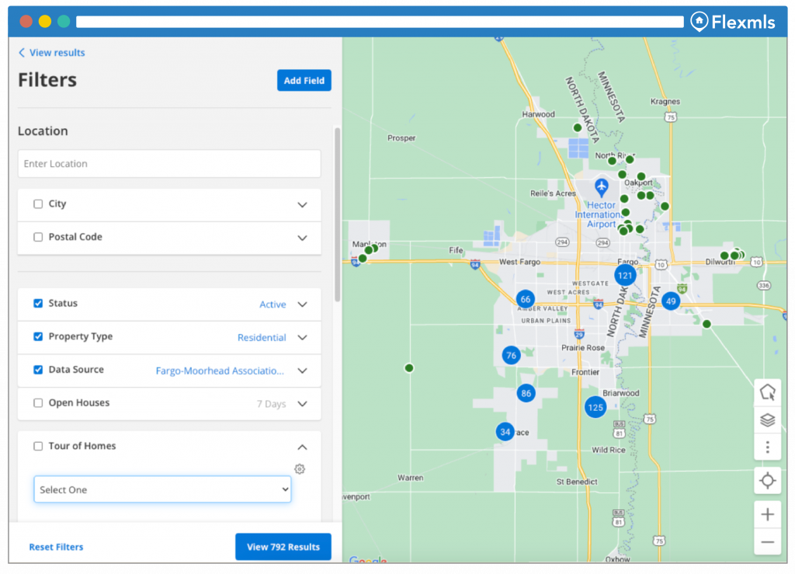The image size is (795, 574).
Task: Zoom in using the plus map button
Action: [767, 514]
